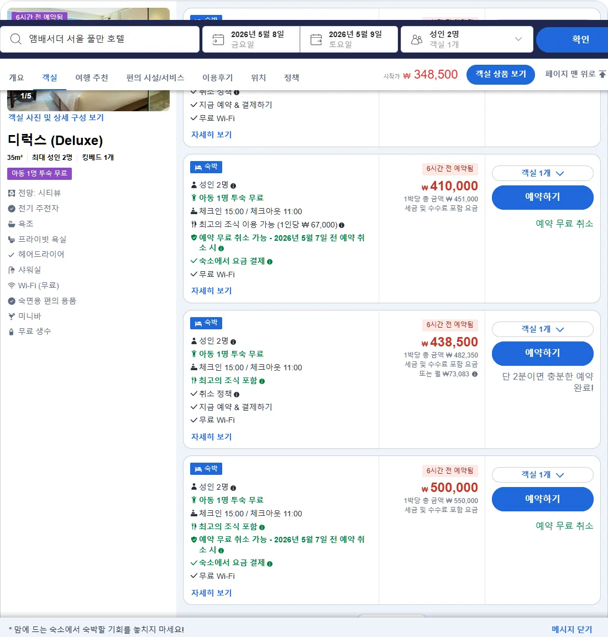Click info icon beside 성인 2명 in ₩438,500 offer
This screenshot has height=637, width=608.
point(233,341)
